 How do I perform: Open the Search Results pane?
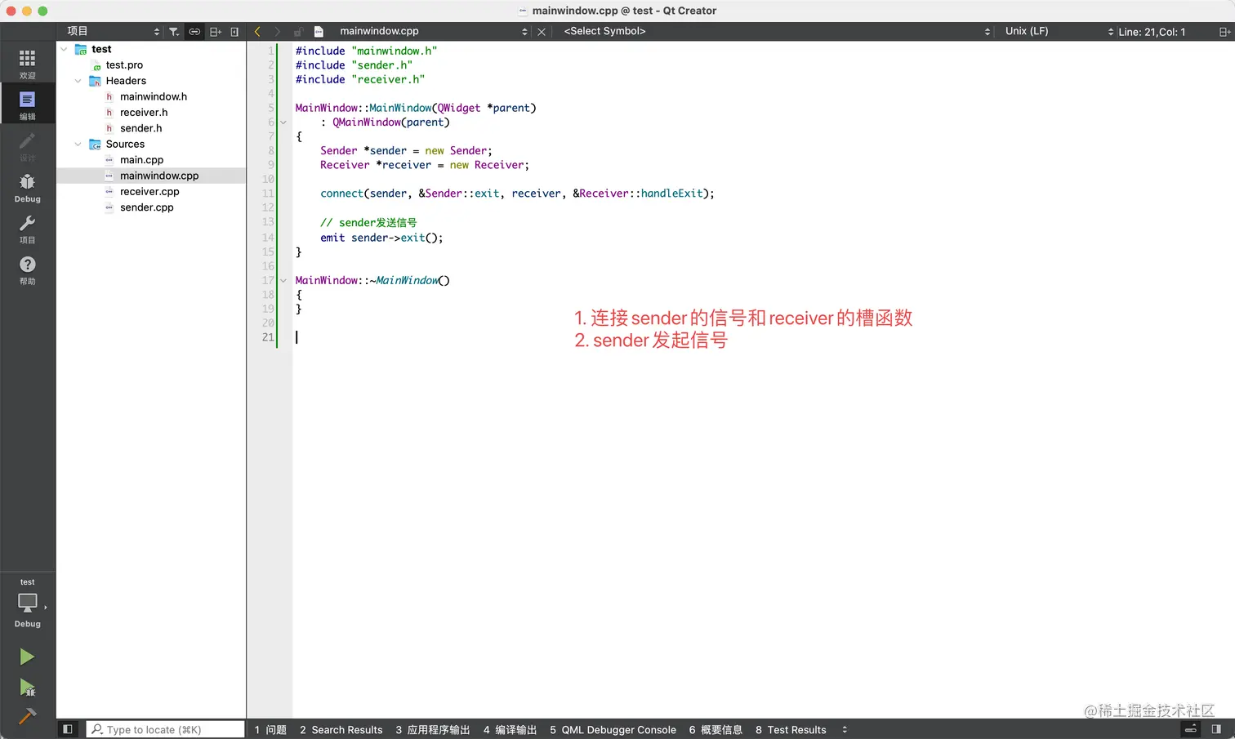(341, 730)
